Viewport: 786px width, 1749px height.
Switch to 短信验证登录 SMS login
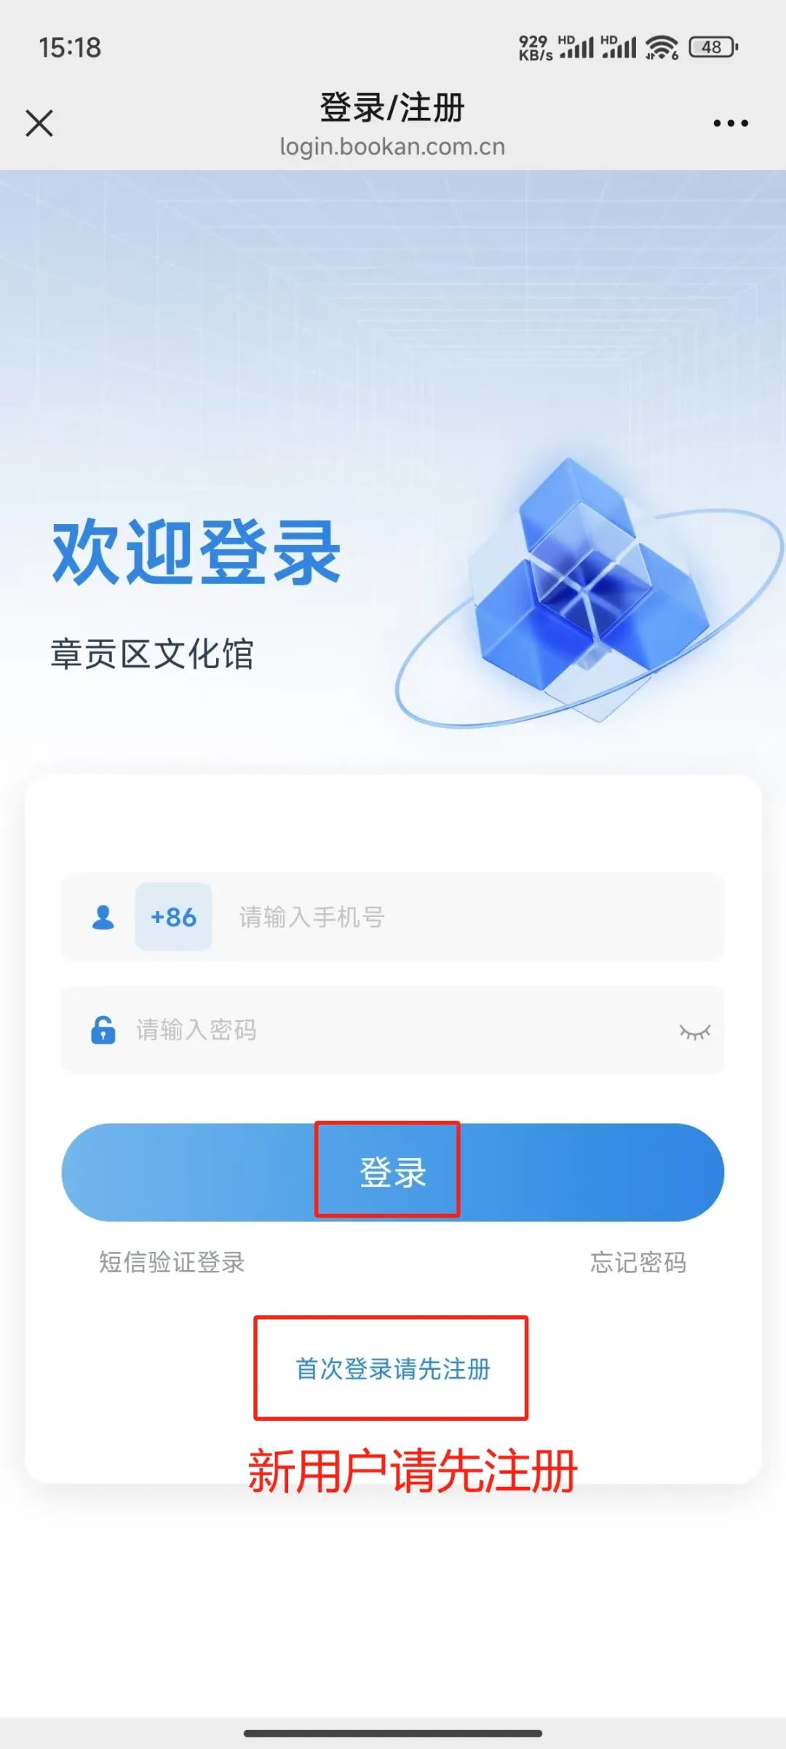pos(172,1262)
